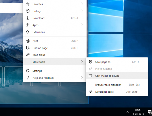Open Browser task manager
Viewport: 152px width, 116px height.
(108, 85)
